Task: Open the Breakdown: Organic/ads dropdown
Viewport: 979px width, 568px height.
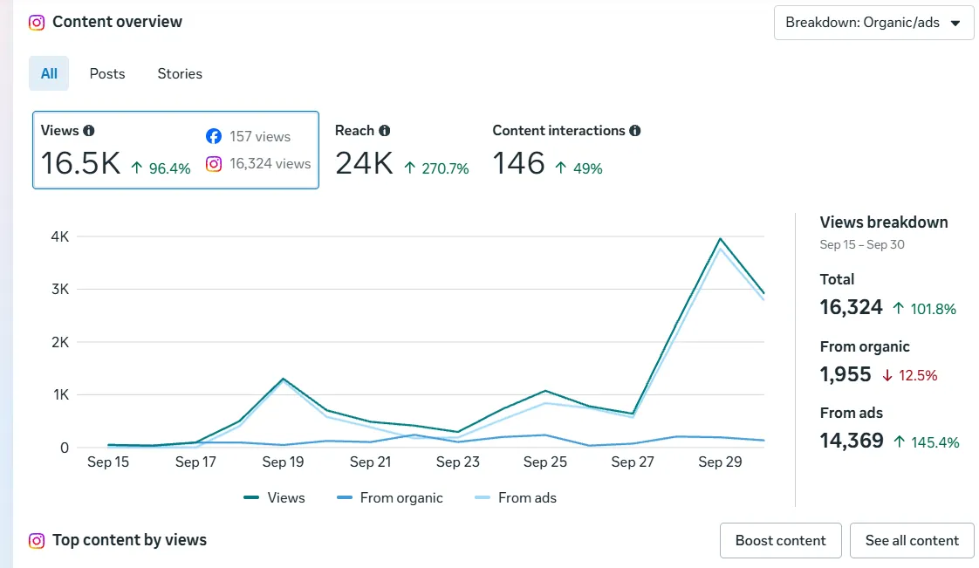Action: point(873,23)
